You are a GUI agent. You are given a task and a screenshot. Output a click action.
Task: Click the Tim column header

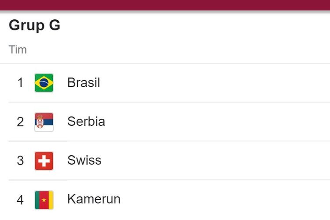[x=18, y=50]
